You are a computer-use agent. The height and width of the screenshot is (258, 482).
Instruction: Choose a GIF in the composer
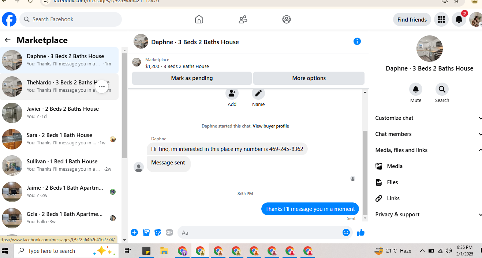coord(169,232)
